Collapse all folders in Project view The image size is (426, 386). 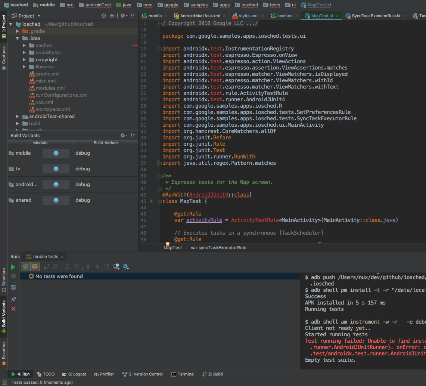coord(112,16)
